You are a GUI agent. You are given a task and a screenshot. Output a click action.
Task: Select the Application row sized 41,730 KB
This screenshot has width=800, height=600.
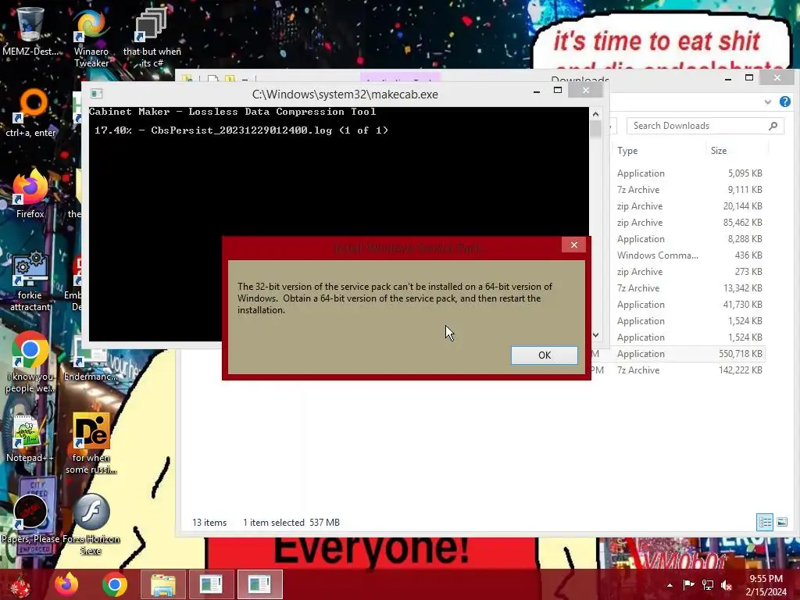[690, 305]
